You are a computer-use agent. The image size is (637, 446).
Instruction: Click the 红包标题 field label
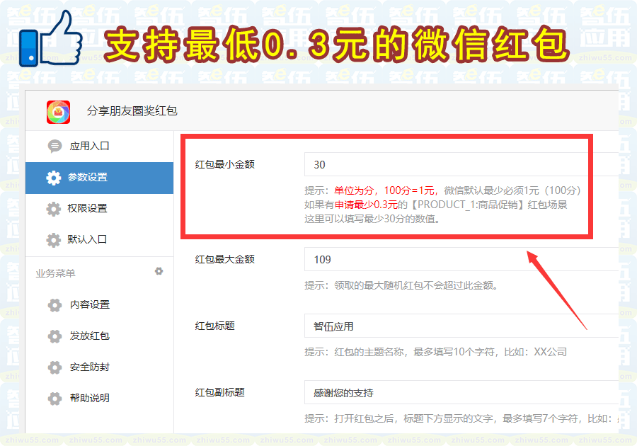coord(215,326)
